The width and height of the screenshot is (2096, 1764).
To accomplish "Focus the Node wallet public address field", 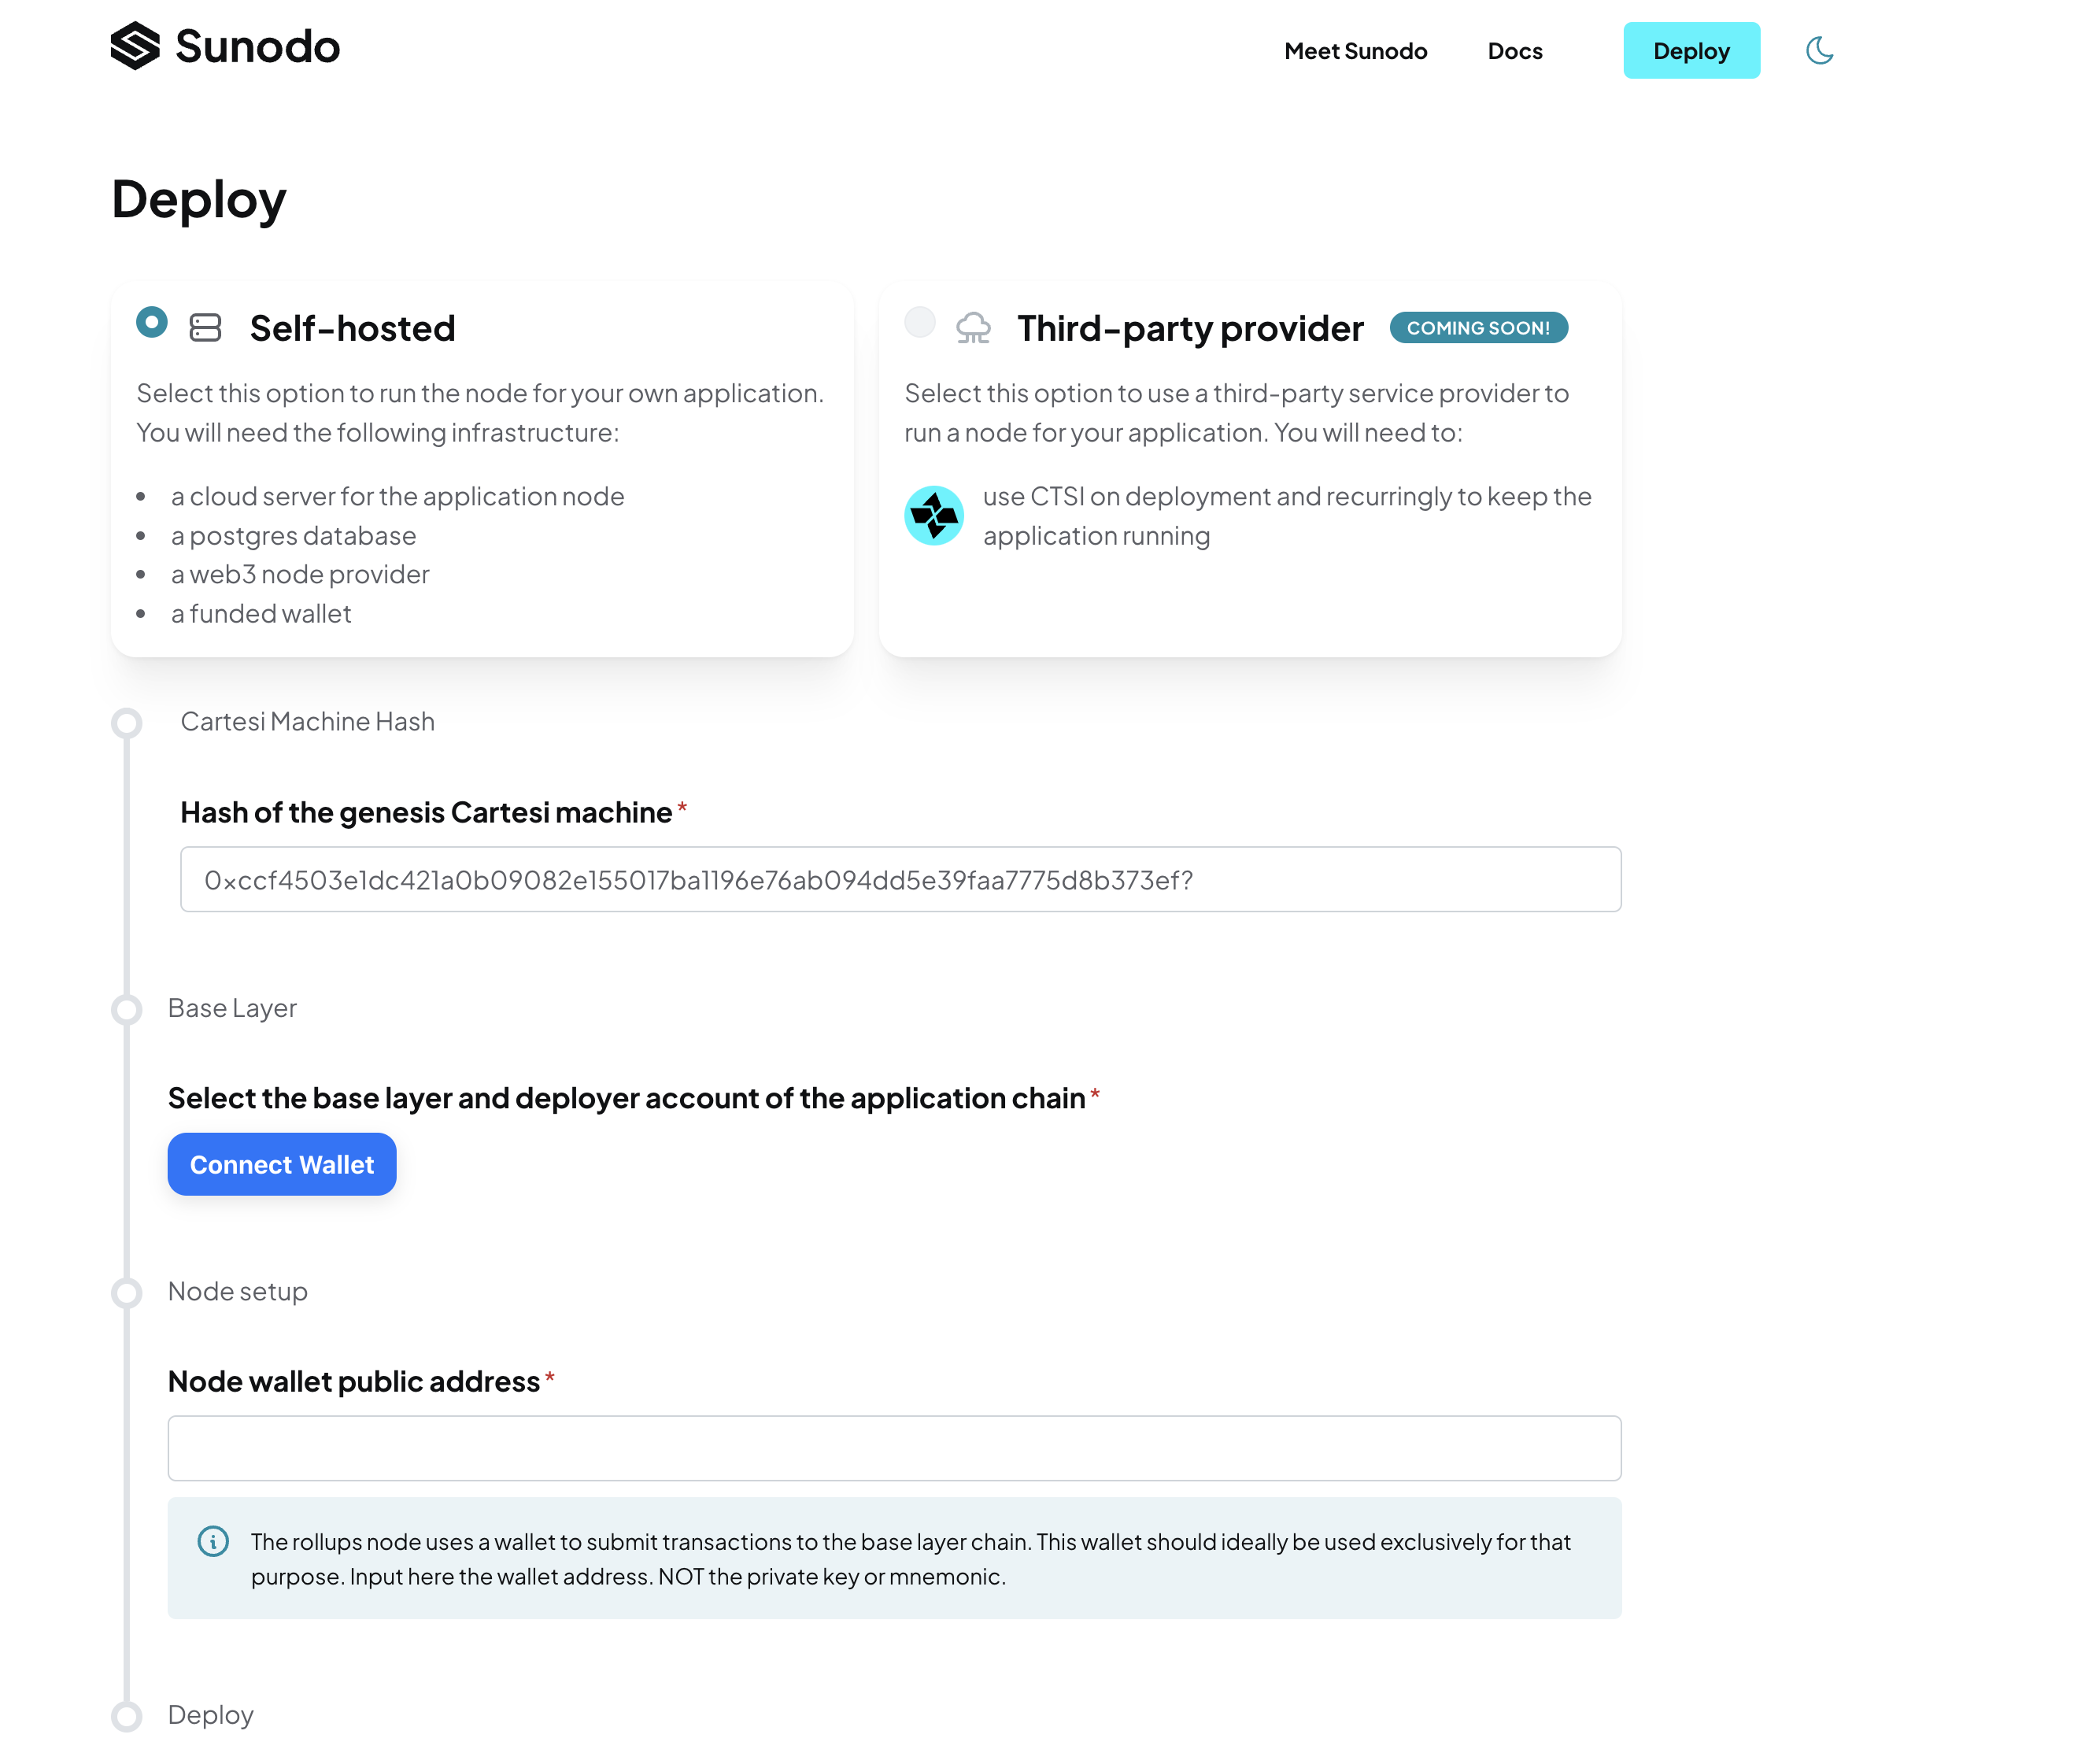I will tap(894, 1448).
